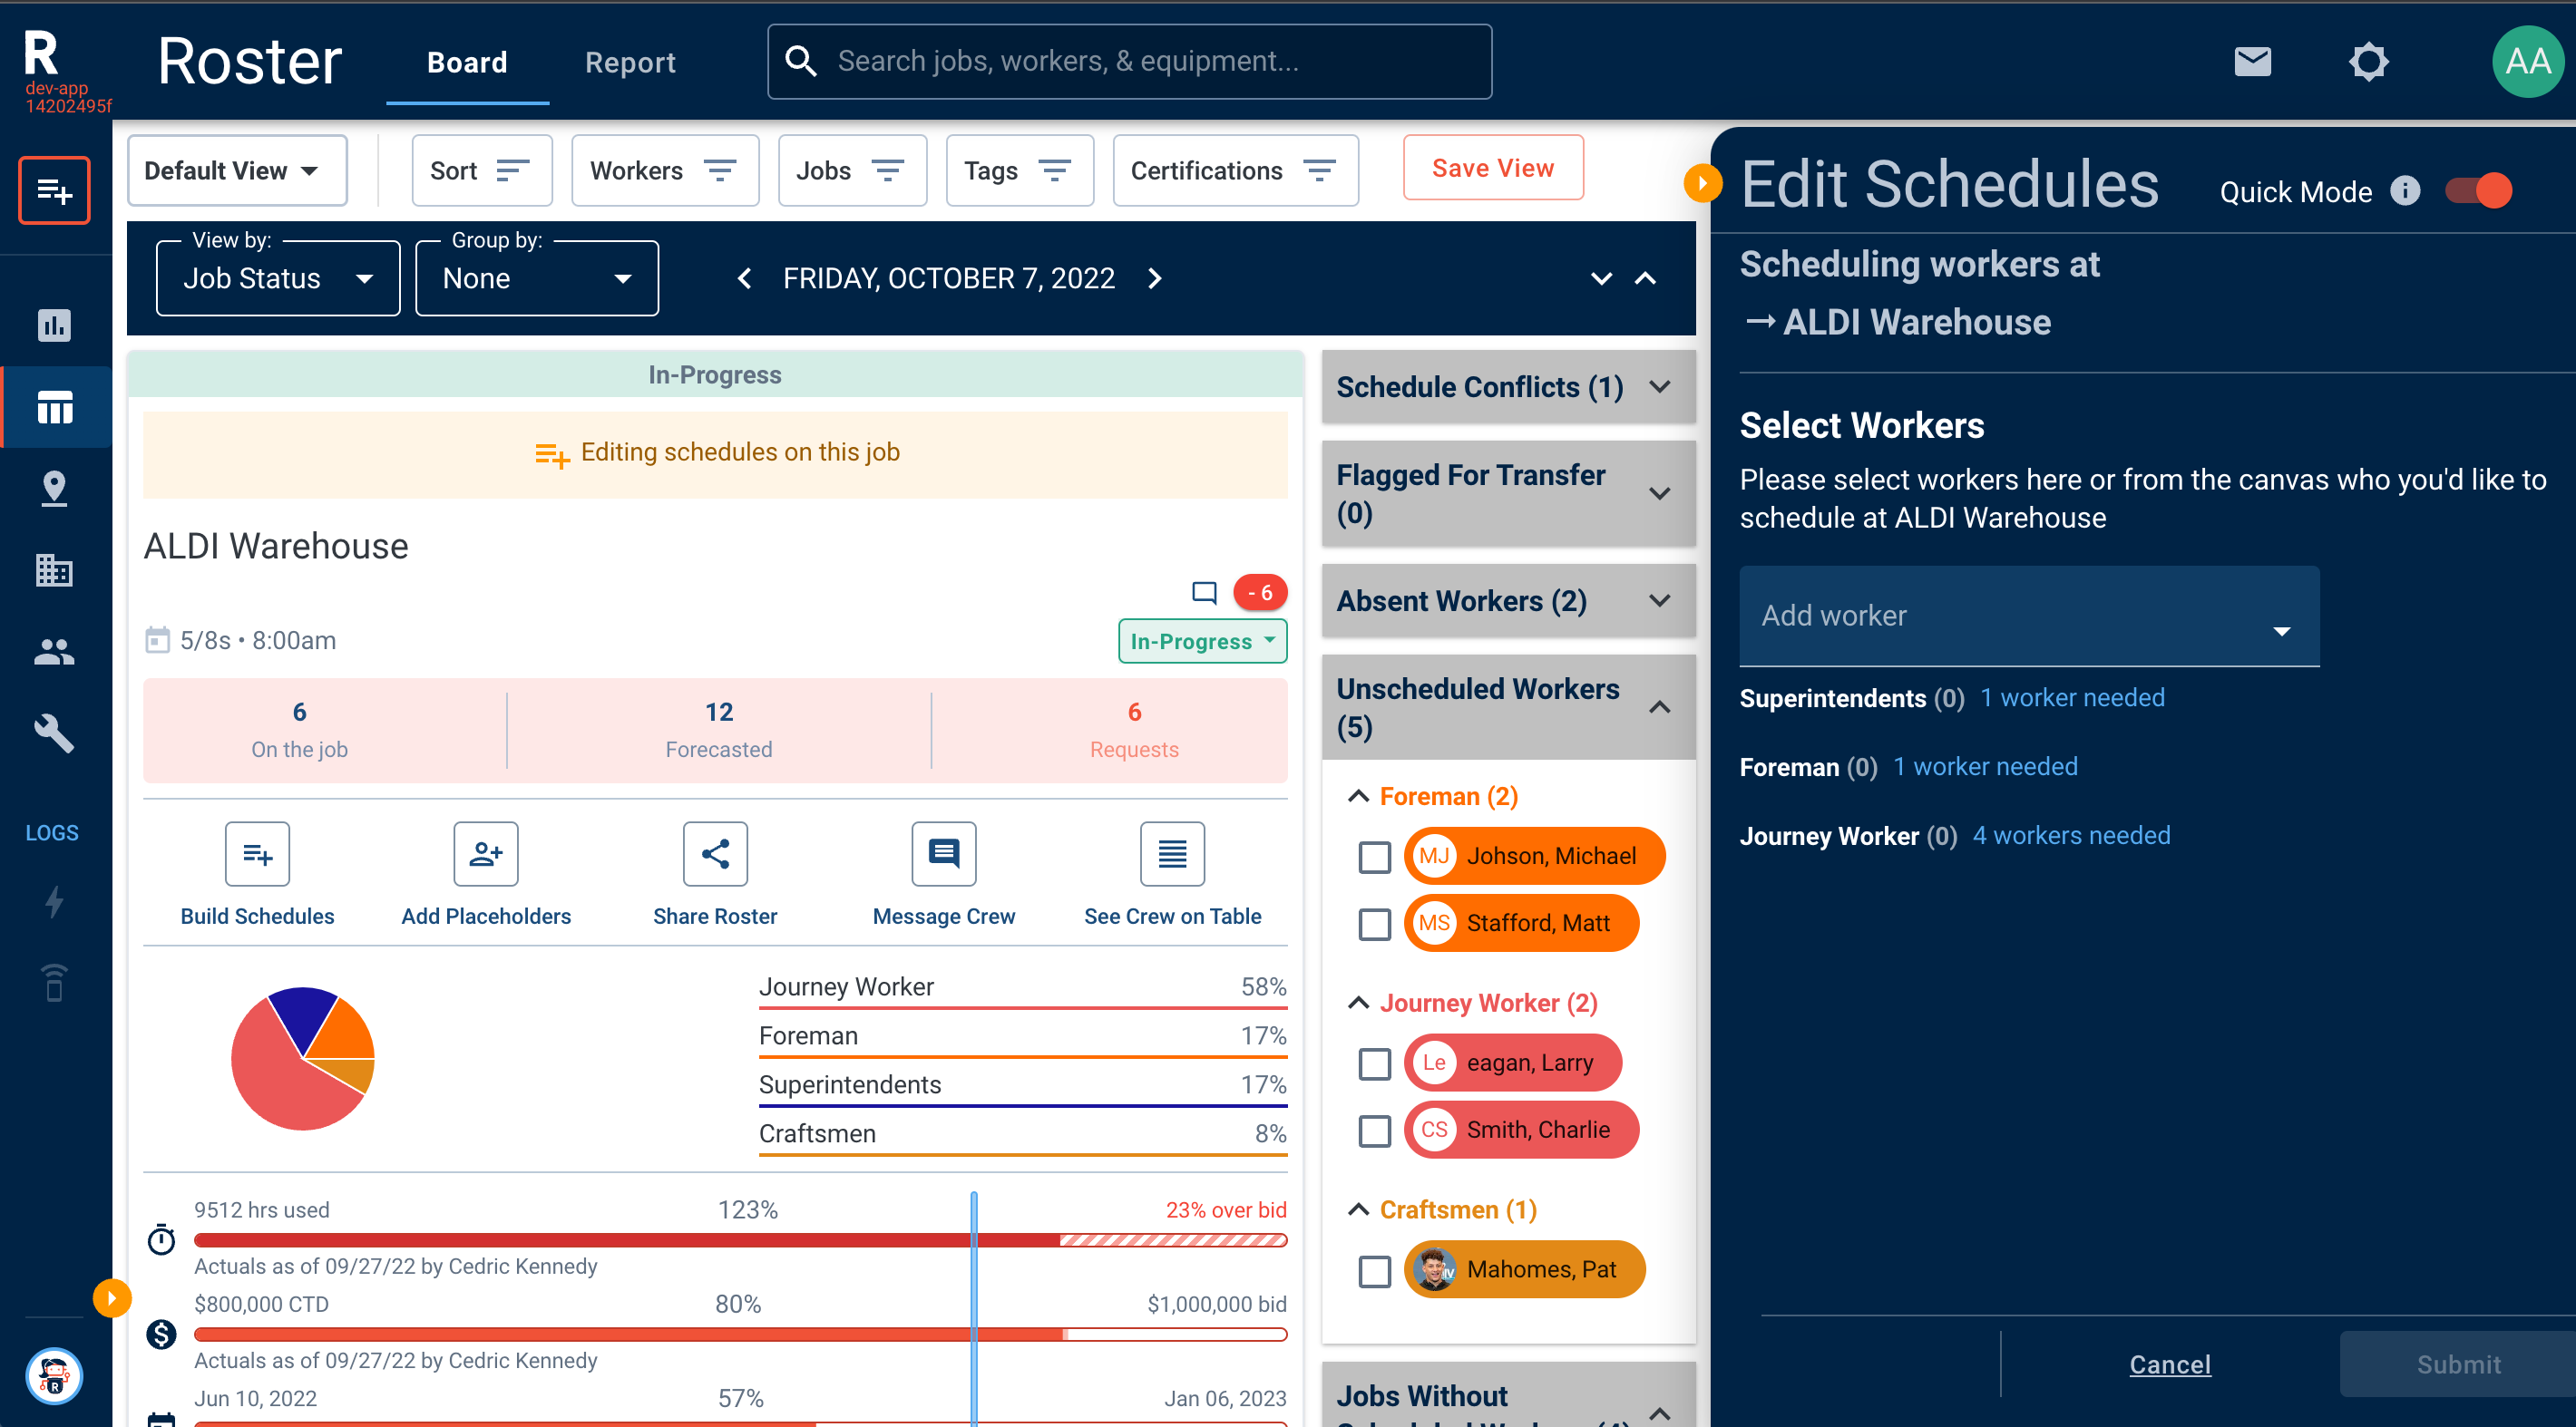The width and height of the screenshot is (2576, 1427).
Task: Collapse the Journey Worker (2) group
Action: click(1358, 1004)
